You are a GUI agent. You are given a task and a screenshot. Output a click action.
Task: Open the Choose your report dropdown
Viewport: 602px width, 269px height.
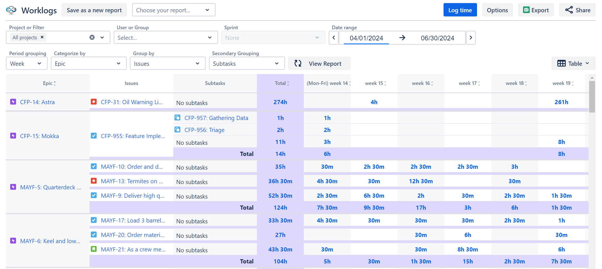click(x=173, y=10)
